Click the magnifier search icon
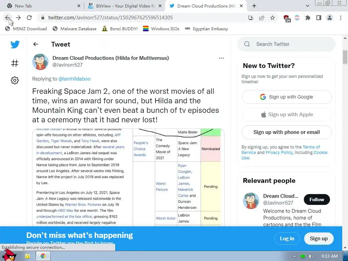This screenshot has width=348, height=261. (x=247, y=44)
